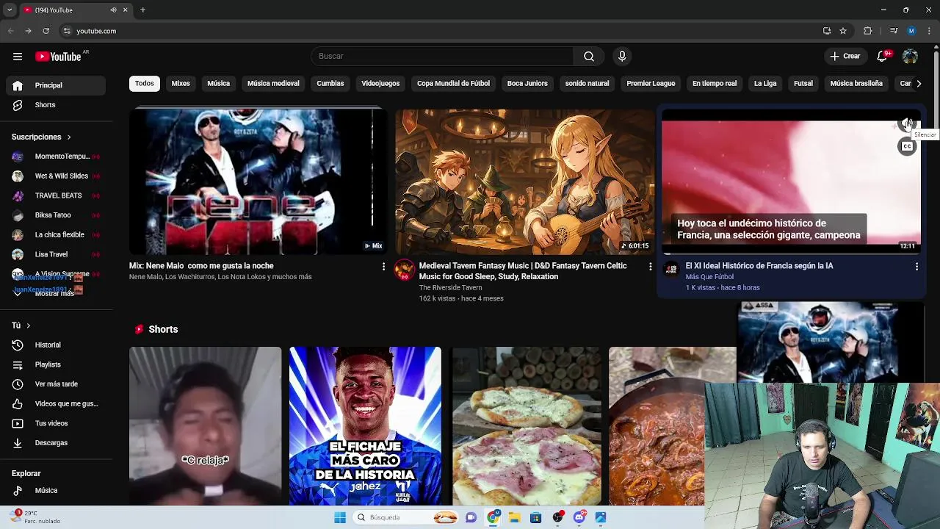This screenshot has width=940, height=529.
Task: Open the Chrome profile M avatar
Action: [x=911, y=31]
